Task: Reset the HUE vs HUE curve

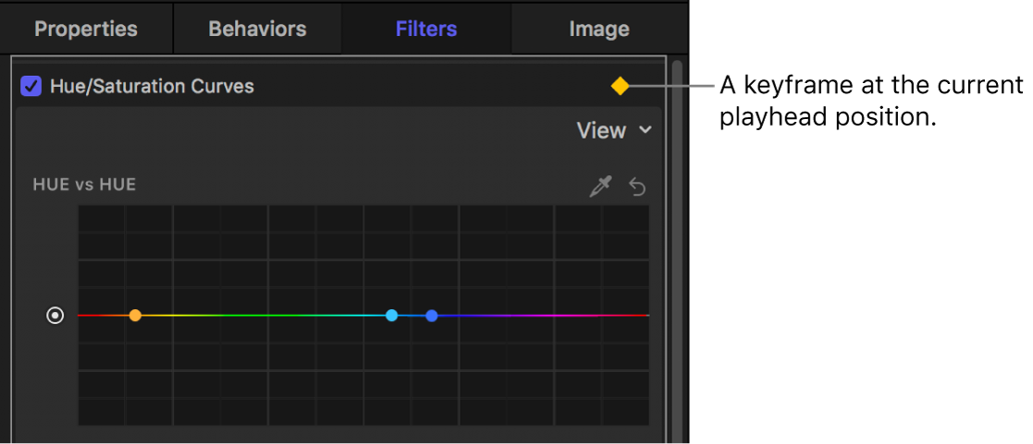Action: [637, 187]
